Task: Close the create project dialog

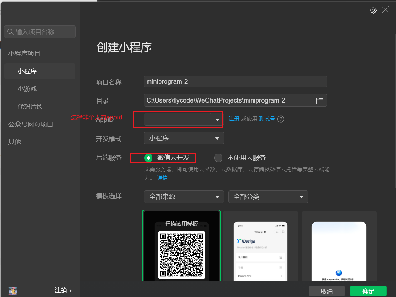Action: [386, 10]
